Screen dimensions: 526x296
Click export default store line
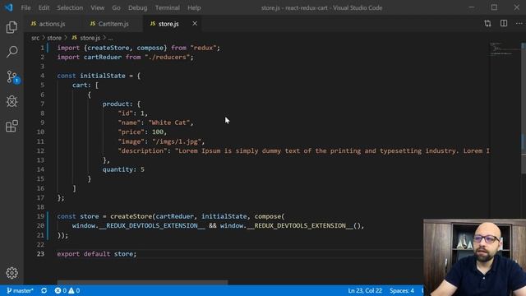pos(97,254)
